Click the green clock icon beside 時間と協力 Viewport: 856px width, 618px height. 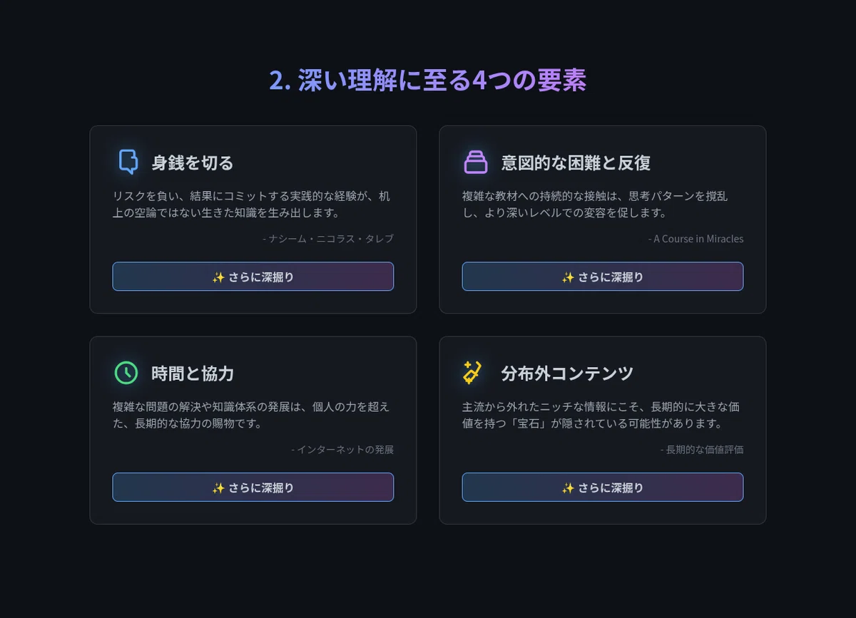coord(126,373)
